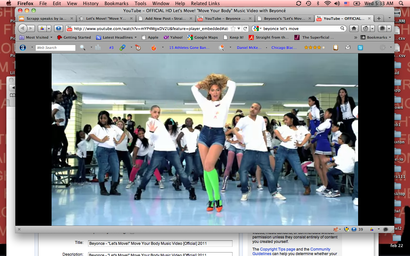Bookmark this page with the star icon

click(x=233, y=28)
